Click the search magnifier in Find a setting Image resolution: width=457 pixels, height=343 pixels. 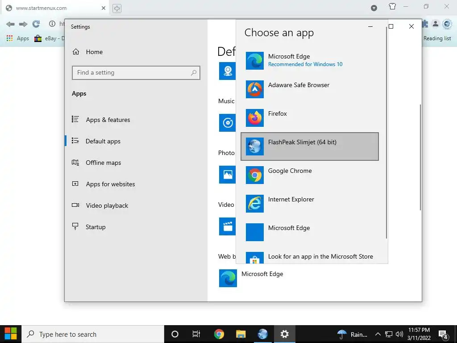[x=194, y=73]
